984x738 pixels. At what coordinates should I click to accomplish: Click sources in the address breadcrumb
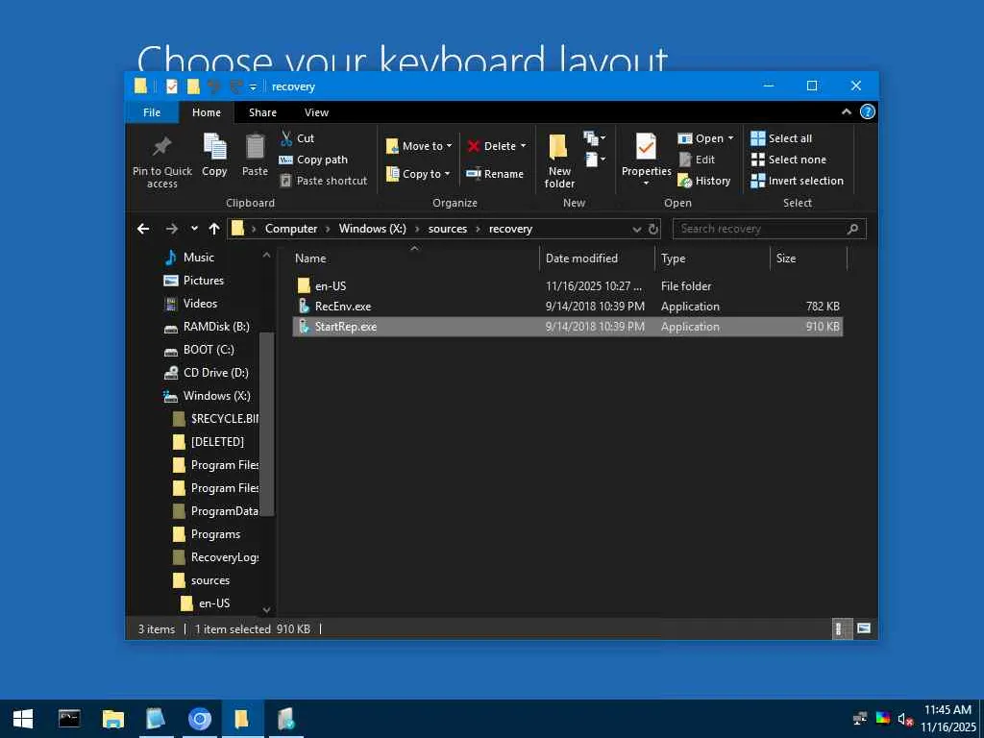(x=448, y=229)
